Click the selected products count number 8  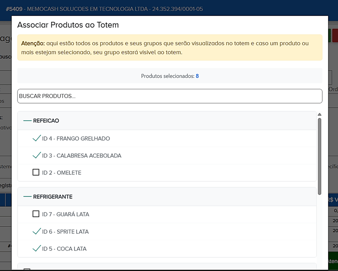click(x=197, y=76)
